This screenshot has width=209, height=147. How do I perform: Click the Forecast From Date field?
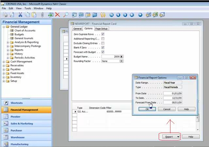pyautogui.click(x=173, y=103)
